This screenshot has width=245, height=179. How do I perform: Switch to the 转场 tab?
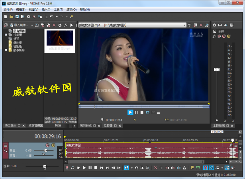(58, 125)
